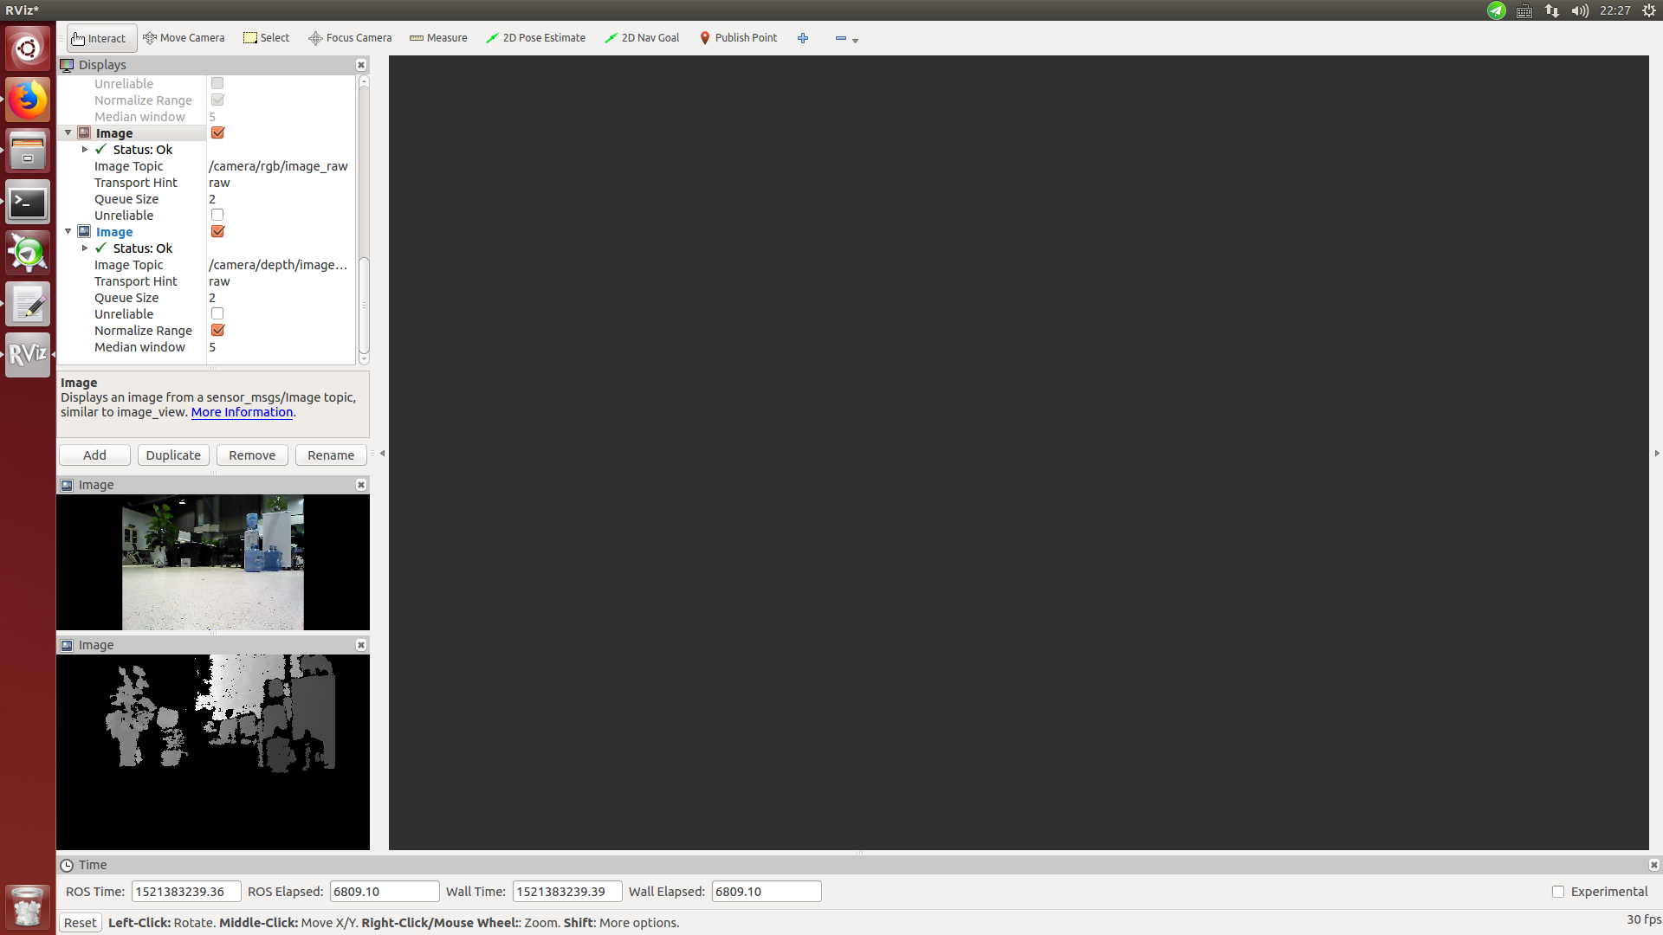The height and width of the screenshot is (935, 1663).
Task: Disable the first Image display checkbox
Action: (x=217, y=133)
